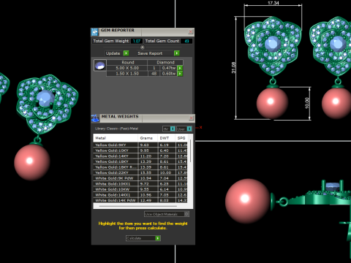
Task: Select the 5.00 X 5.00 gem size cell
Action: pos(127,68)
